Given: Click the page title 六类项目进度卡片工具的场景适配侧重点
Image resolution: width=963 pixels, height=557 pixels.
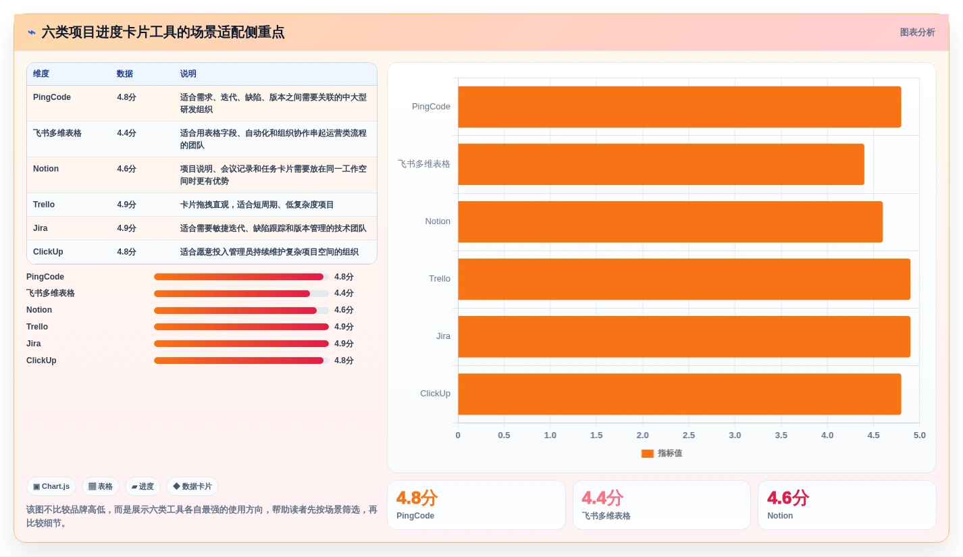Looking at the screenshot, I should pos(163,32).
